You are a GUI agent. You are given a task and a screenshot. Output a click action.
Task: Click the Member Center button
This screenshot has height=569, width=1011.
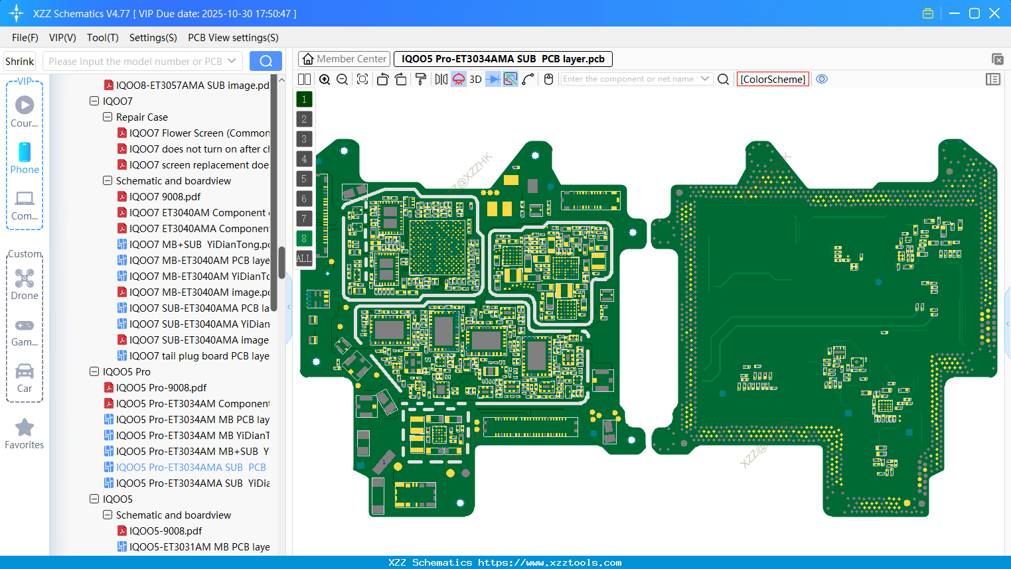(x=344, y=58)
